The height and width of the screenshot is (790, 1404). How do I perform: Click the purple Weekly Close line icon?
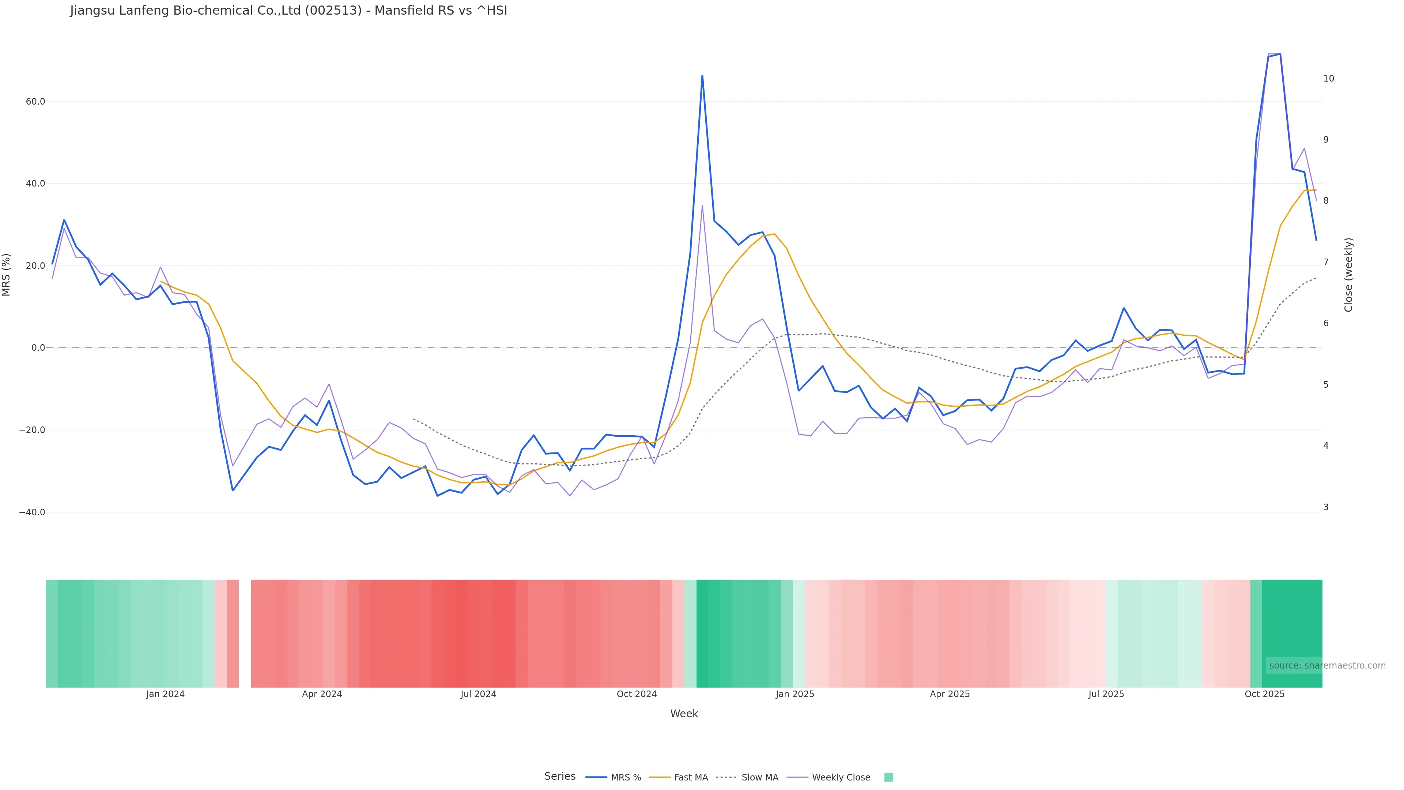[797, 778]
